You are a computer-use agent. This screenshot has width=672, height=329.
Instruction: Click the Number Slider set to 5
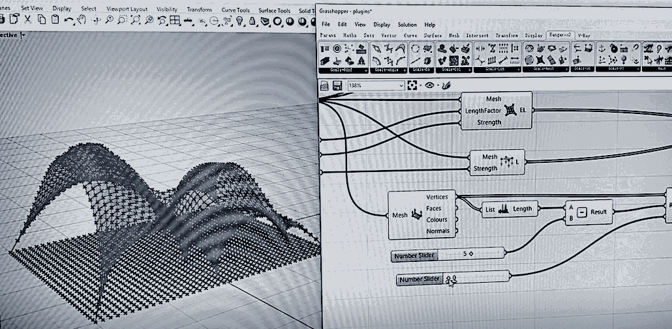(448, 253)
